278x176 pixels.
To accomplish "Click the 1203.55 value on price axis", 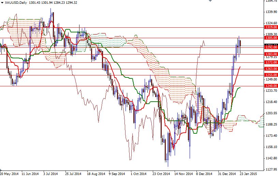I will 270,113.
